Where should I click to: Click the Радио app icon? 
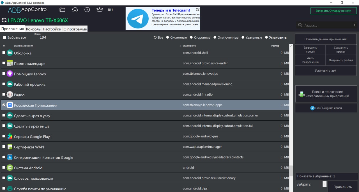[x=10, y=95]
